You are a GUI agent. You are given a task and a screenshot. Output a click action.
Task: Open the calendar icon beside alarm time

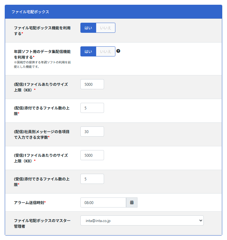pyautogui.click(x=132, y=202)
